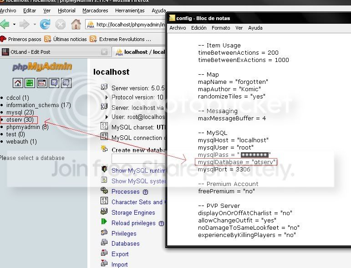Open Primeros pasos bookmark
The height and width of the screenshot is (268, 351).
(21, 39)
